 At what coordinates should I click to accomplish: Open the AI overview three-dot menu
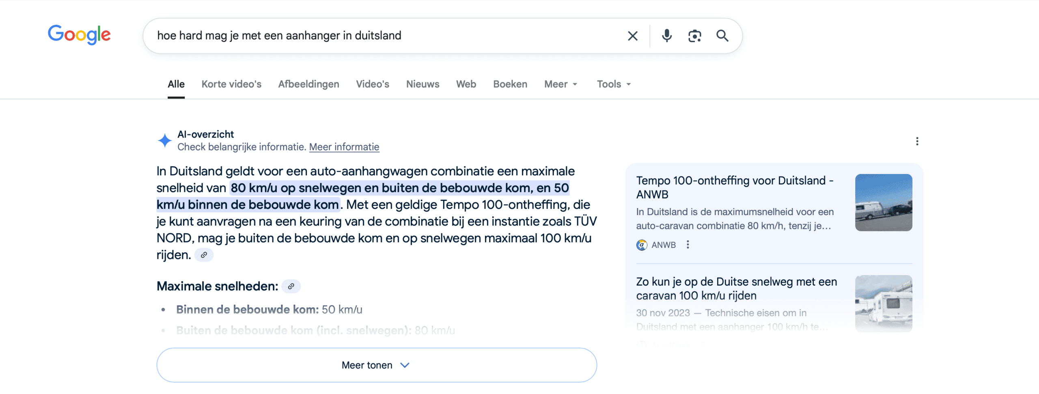pos(917,141)
